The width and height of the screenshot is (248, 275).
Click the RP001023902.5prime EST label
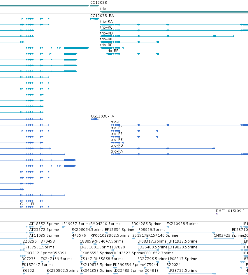pyautogui.click(x=110, y=235)
